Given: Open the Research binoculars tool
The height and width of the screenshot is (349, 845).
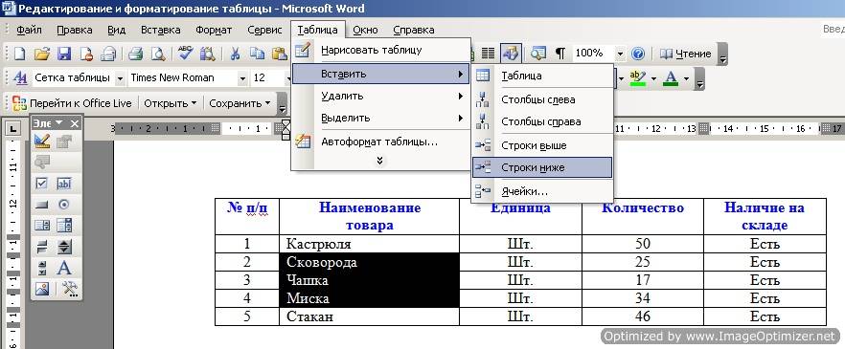Looking at the screenshot, I should tap(208, 54).
